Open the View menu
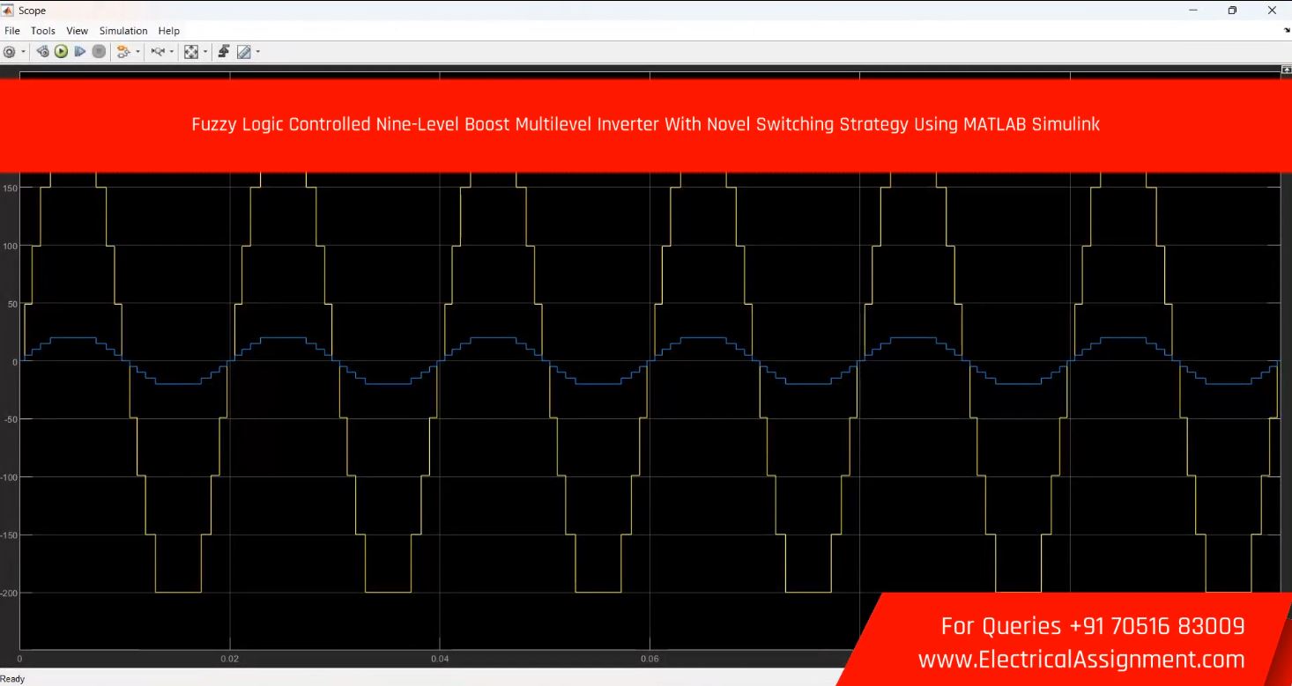This screenshot has width=1292, height=686. (77, 31)
